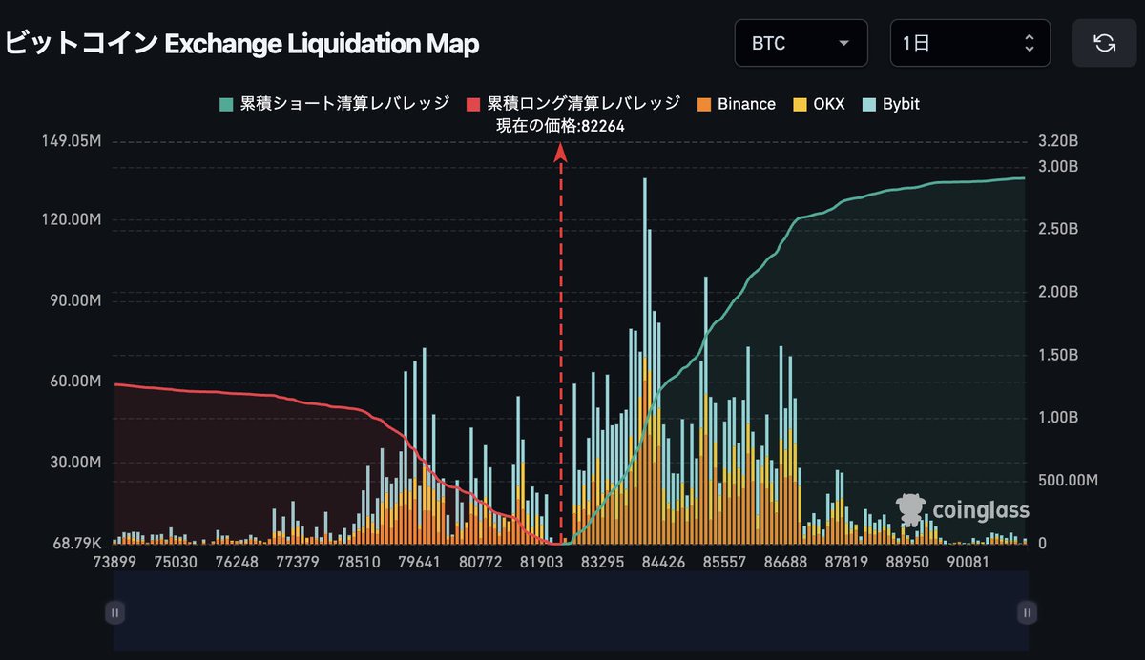Screen dimensions: 1145x660
Task: Click the 80772 price axis label
Action: [x=480, y=562]
